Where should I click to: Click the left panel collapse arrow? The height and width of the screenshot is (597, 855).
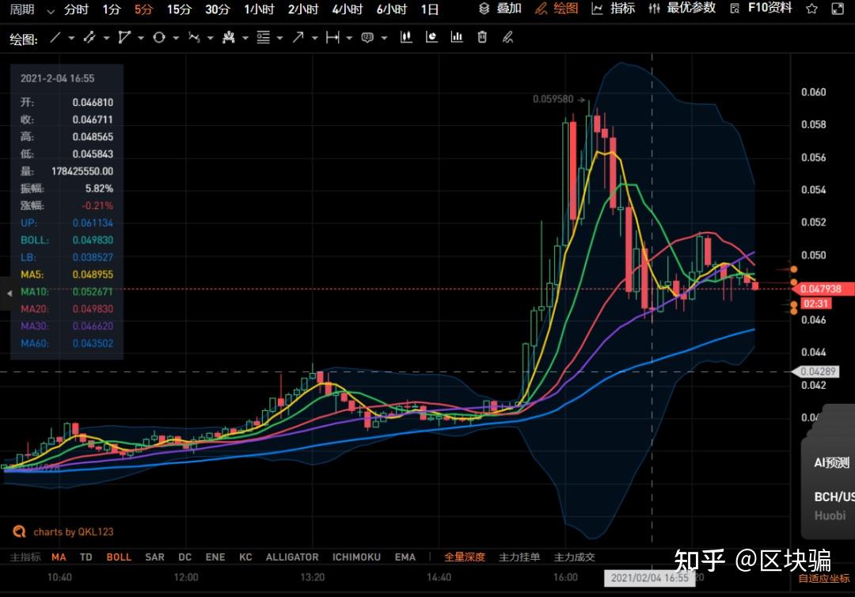pyautogui.click(x=9, y=293)
